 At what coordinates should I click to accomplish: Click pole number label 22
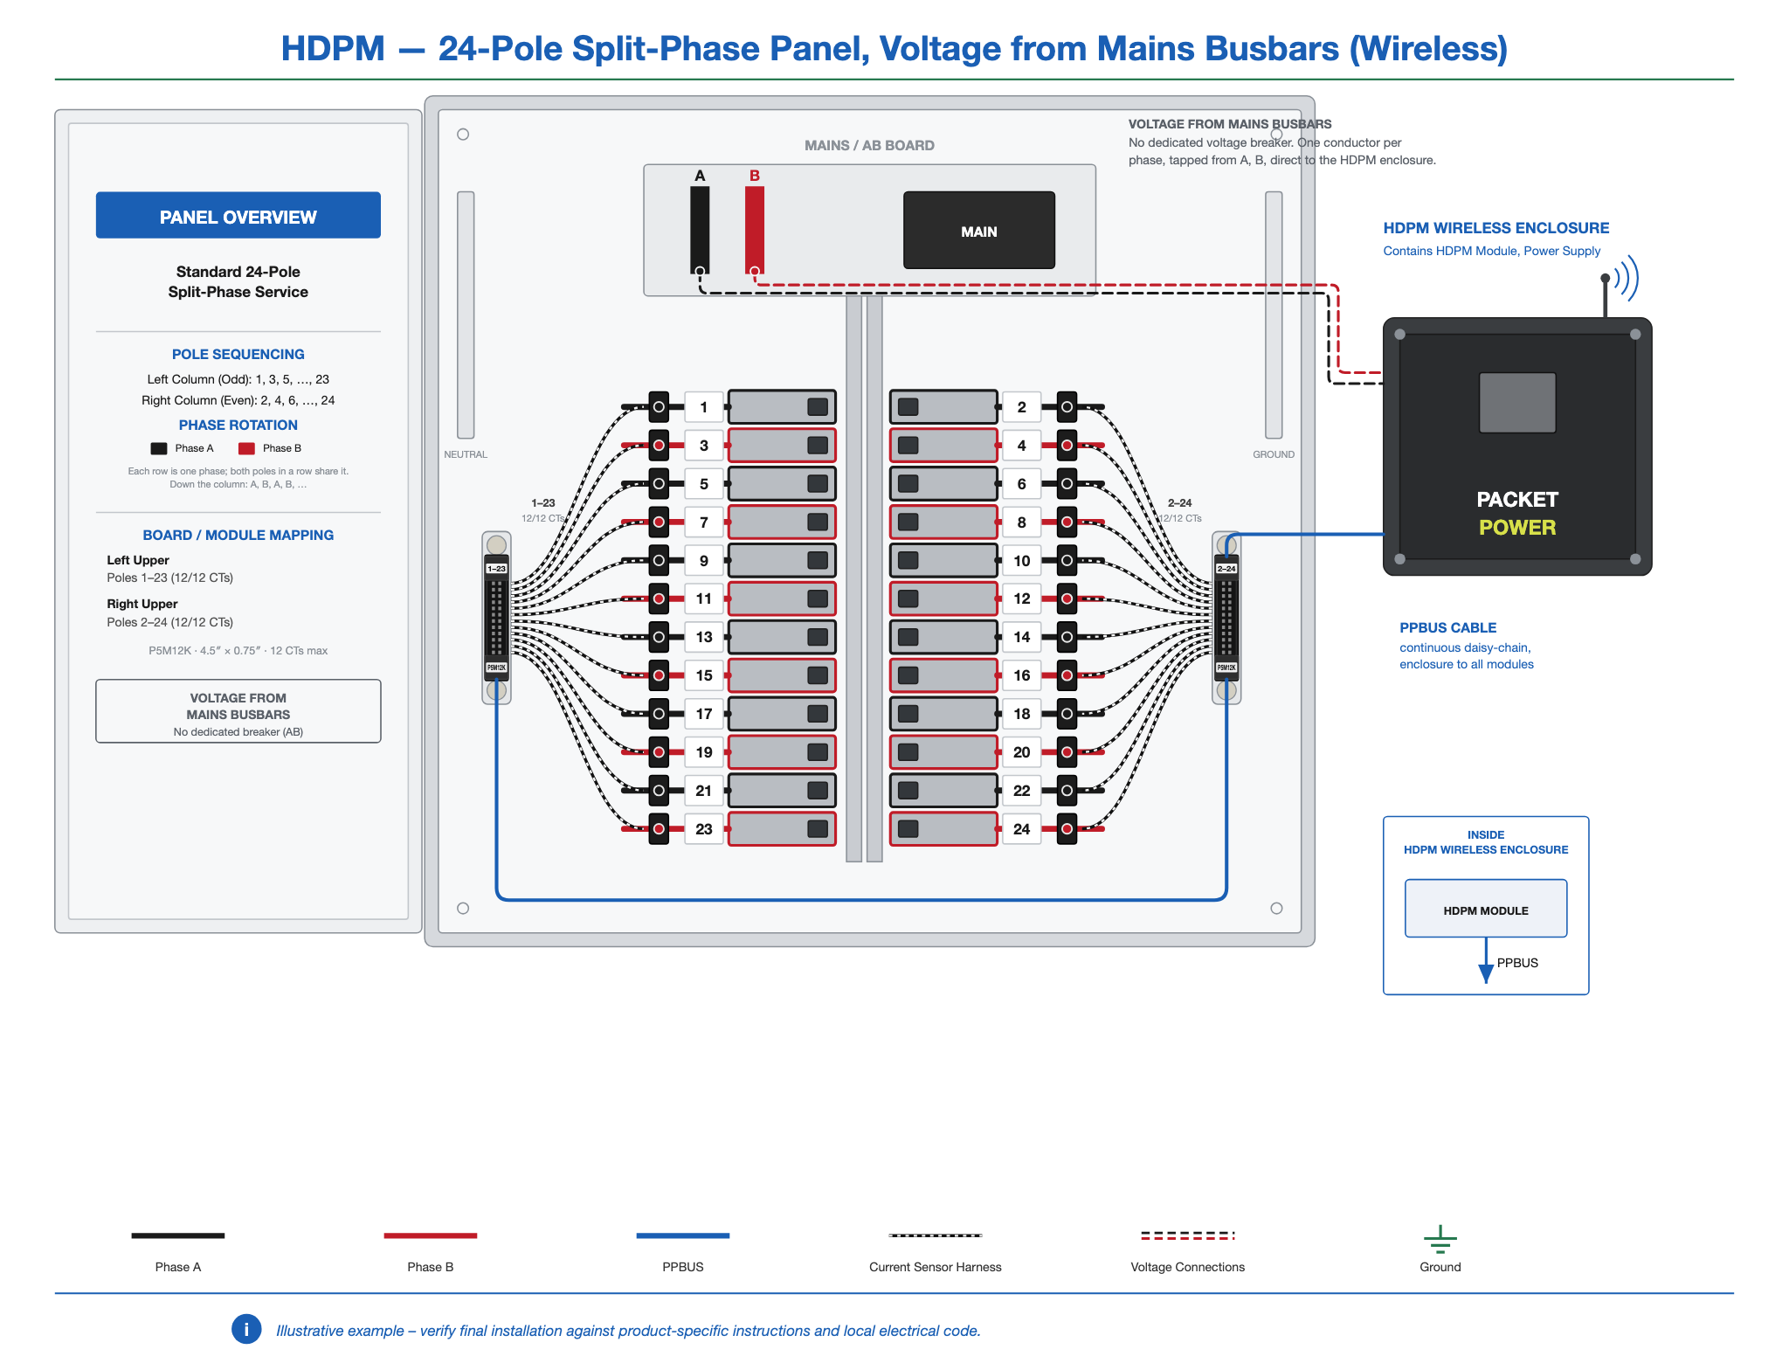tap(1021, 791)
